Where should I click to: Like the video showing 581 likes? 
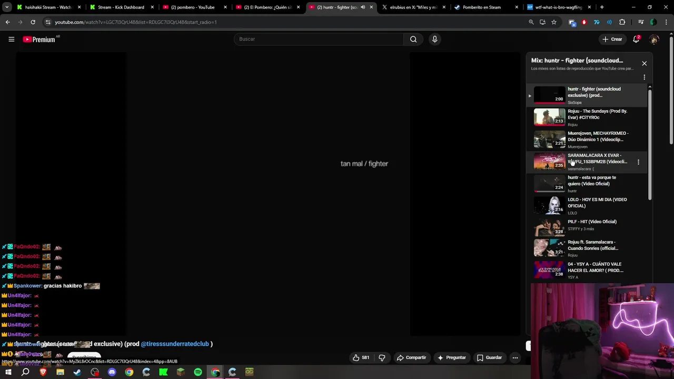[x=361, y=357]
